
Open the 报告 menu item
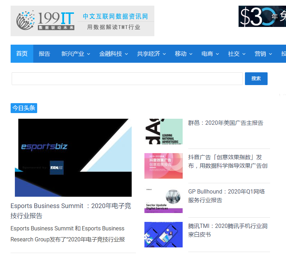click(44, 54)
